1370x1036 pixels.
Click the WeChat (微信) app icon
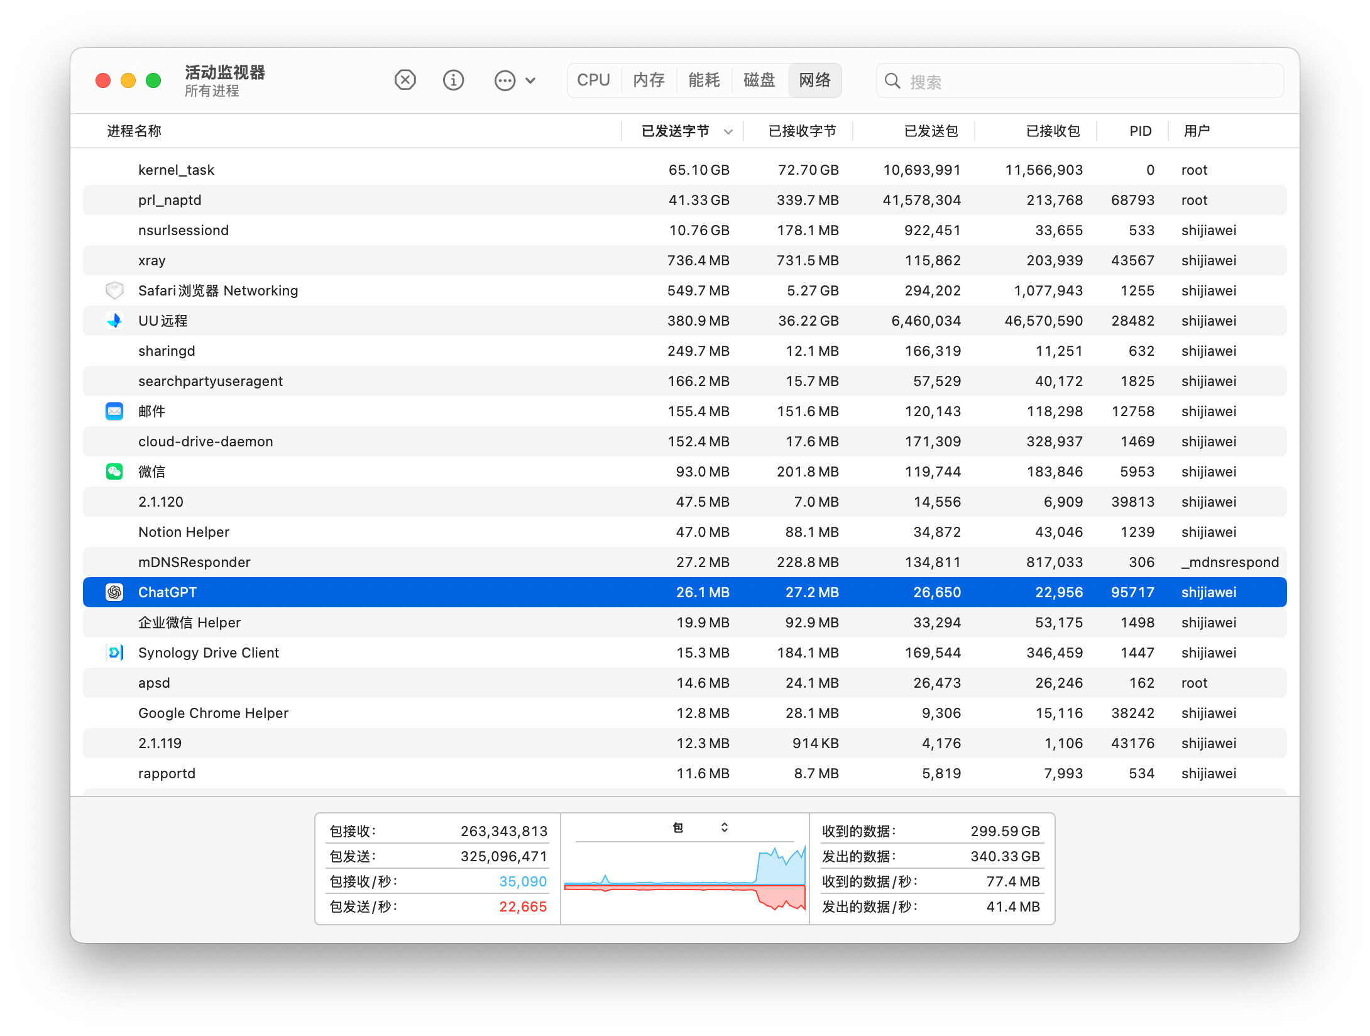coord(114,471)
